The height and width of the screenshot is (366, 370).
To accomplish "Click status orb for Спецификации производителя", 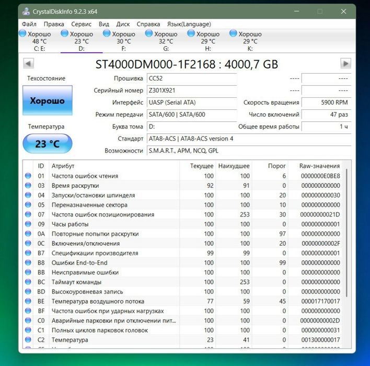I will (28, 253).
